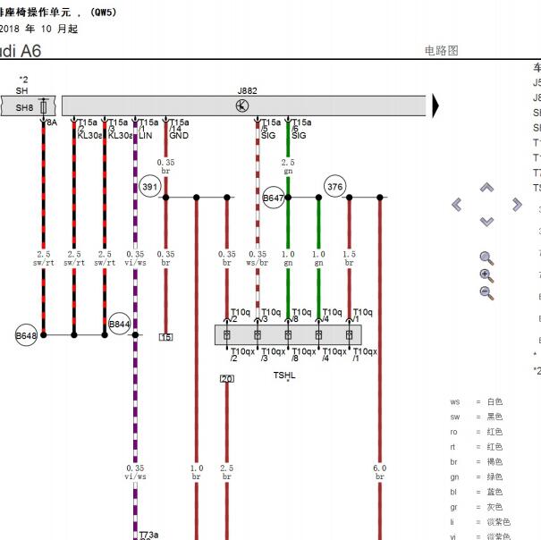Follow the black continuation arrow beside J882
The width and height of the screenshot is (541, 540).
[435, 105]
